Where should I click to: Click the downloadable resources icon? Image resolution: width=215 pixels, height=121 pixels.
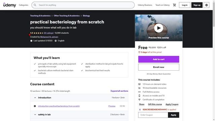pos(139,88)
